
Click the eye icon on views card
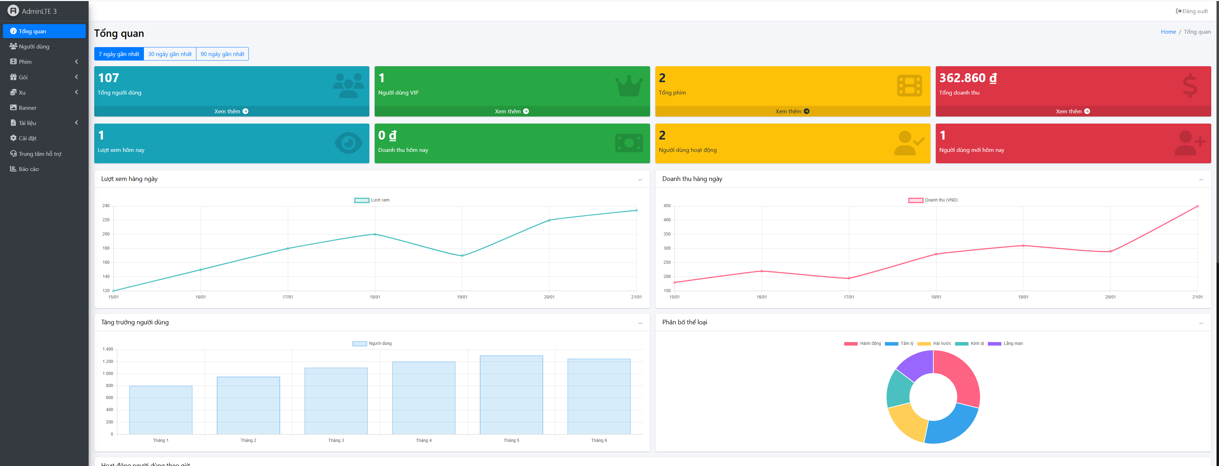pos(348,143)
